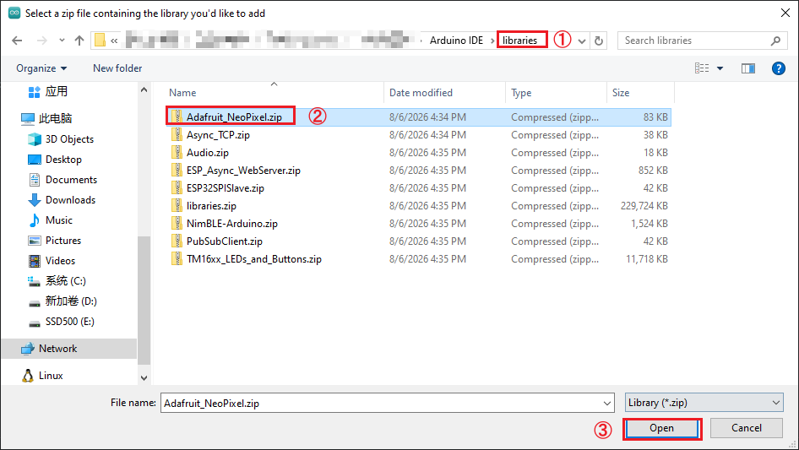The height and width of the screenshot is (450, 799).
Task: Go up one folder level
Action: [79, 41]
